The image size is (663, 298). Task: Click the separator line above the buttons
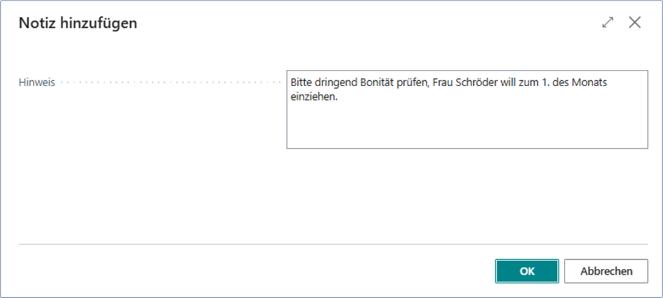click(331, 245)
